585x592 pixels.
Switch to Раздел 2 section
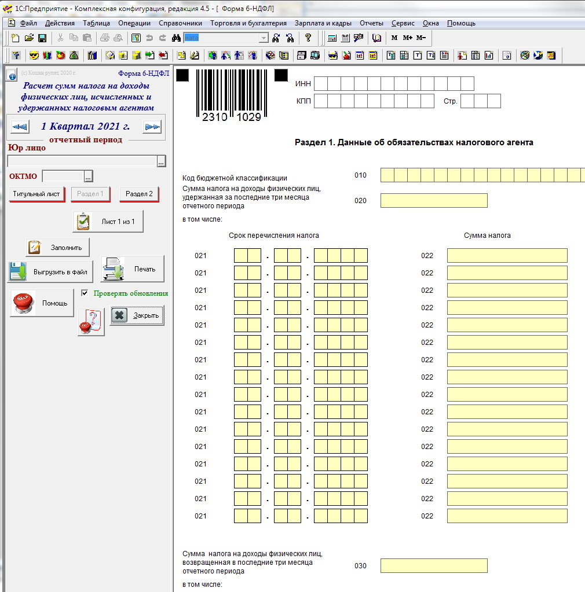[139, 194]
